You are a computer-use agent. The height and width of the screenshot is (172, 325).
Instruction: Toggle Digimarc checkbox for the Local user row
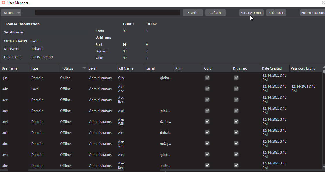tap(236, 89)
